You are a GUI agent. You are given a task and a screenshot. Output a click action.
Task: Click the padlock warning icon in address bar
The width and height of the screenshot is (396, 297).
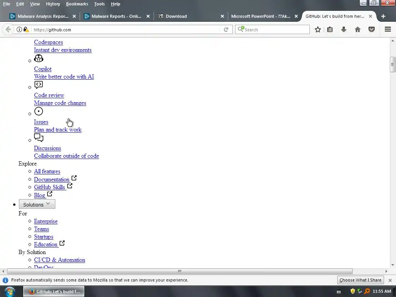(26, 29)
